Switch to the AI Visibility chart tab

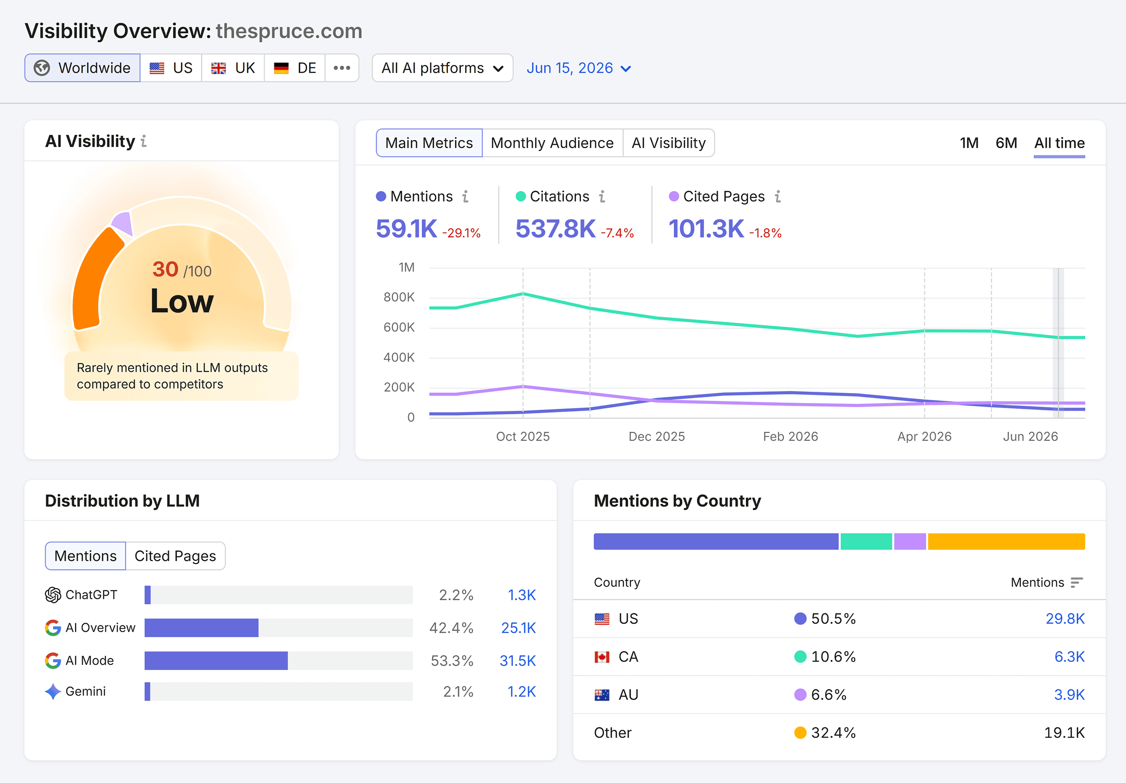click(668, 143)
